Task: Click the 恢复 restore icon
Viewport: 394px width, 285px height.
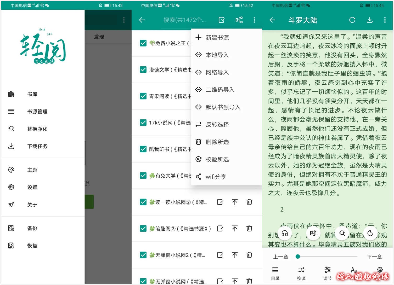Action: [11, 246]
